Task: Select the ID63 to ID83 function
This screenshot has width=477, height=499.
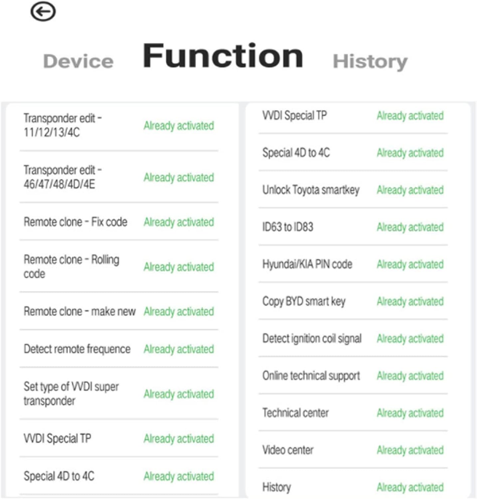Action: [x=288, y=227]
